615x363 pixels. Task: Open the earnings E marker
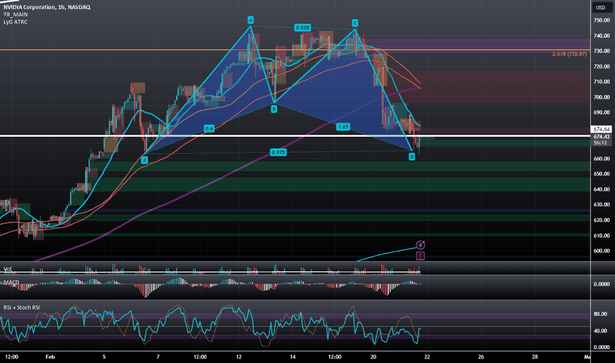420,256
